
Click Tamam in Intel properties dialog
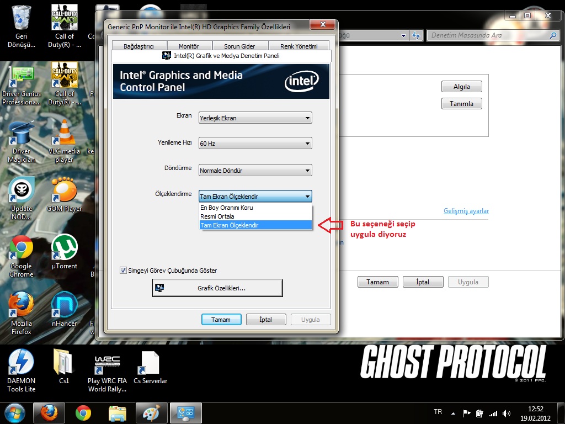tap(221, 320)
